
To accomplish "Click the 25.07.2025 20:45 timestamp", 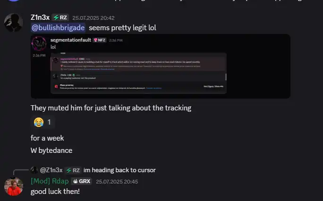I will [x=117, y=182].
